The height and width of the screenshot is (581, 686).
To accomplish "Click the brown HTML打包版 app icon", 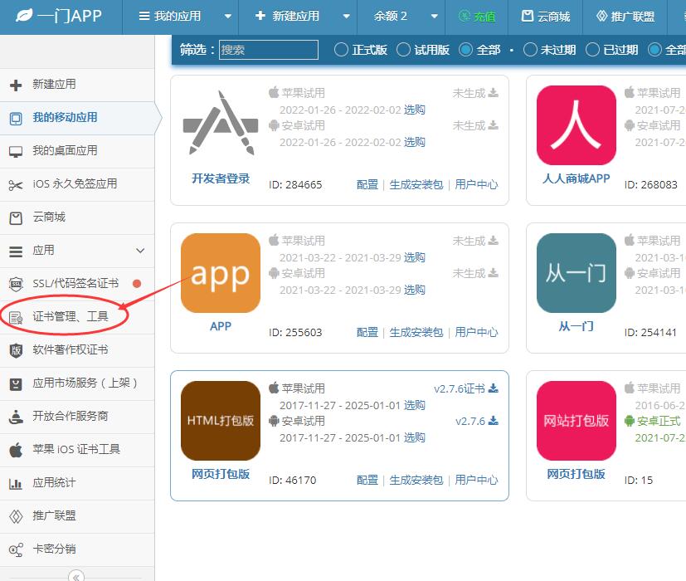I will (x=221, y=421).
